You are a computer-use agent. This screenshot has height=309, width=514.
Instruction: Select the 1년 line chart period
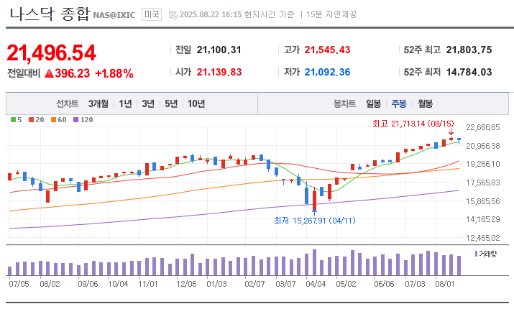coord(125,104)
